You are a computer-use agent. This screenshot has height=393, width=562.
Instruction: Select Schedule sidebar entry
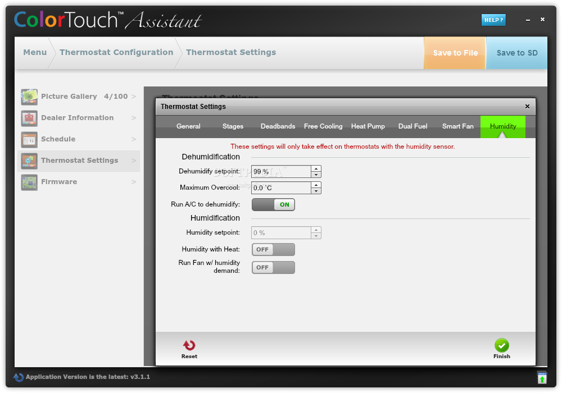(79, 140)
